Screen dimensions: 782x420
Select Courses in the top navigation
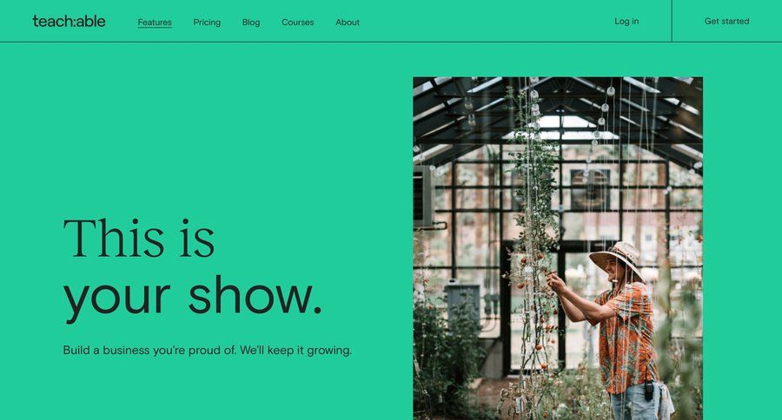pyautogui.click(x=298, y=23)
